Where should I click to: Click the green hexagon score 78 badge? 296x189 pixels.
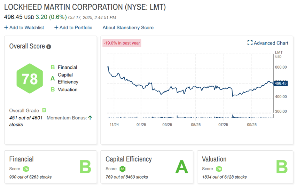click(x=30, y=79)
